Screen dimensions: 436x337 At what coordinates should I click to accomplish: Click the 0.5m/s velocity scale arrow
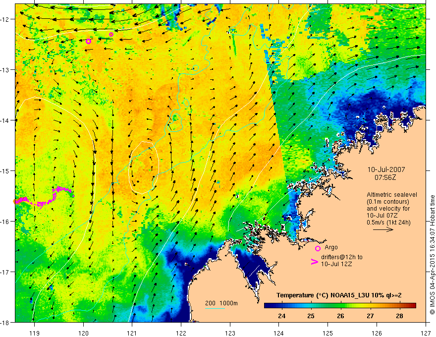[x=383, y=229]
